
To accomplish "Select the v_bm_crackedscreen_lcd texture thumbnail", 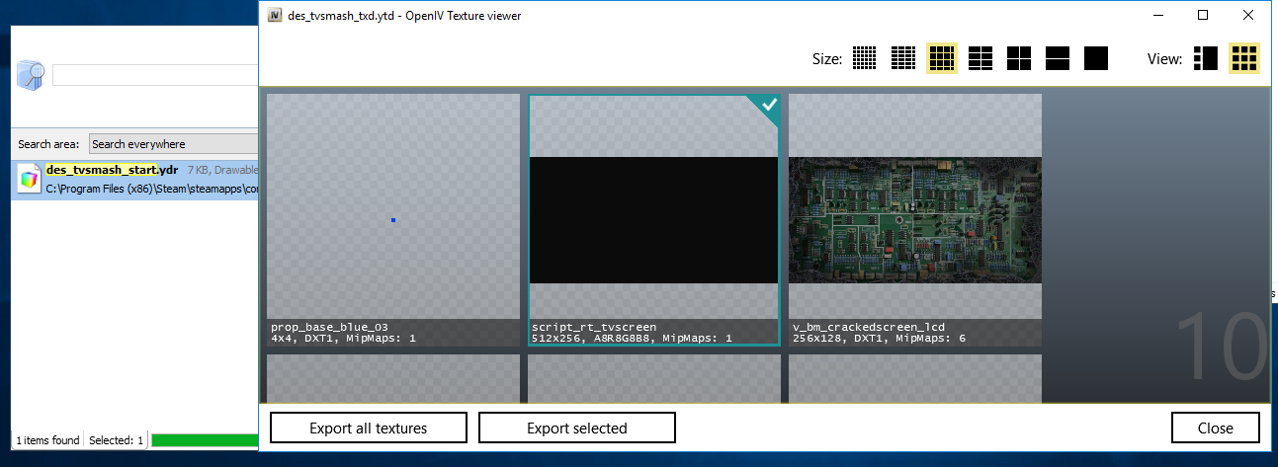I will point(915,219).
